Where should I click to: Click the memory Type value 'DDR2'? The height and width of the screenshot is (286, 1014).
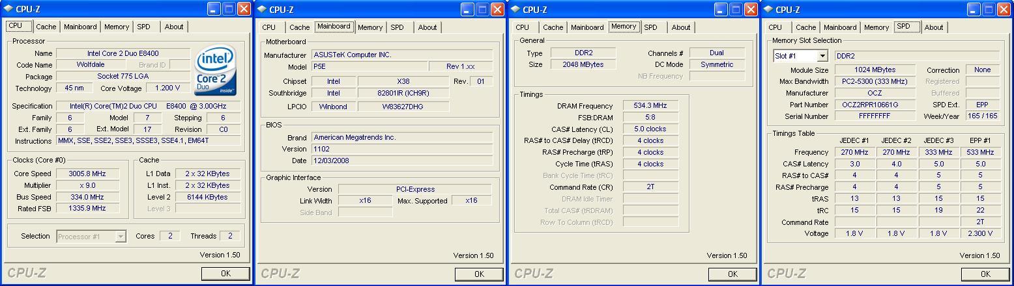582,53
